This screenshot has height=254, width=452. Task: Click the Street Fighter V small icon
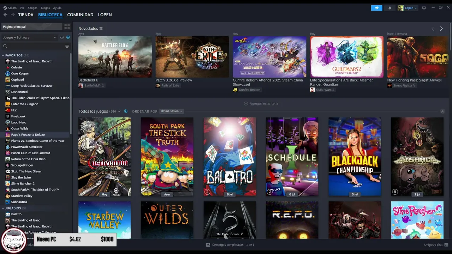[x=389, y=86]
